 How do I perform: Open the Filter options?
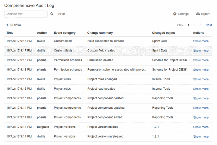(62, 14)
